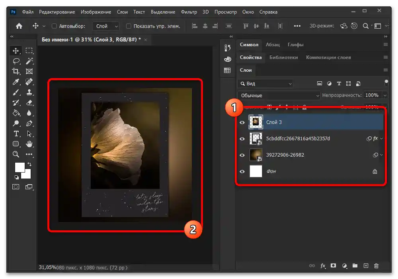The height and width of the screenshot is (279, 398).
Task: Swap foreground and background colors
Action: click(29, 164)
